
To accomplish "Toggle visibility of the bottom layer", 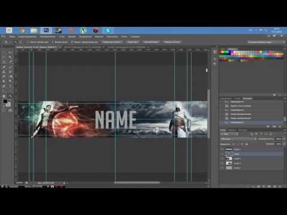I will pyautogui.click(x=222, y=168).
